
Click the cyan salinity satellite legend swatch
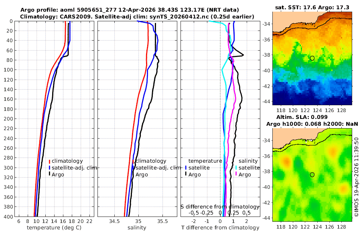coord(236,168)
